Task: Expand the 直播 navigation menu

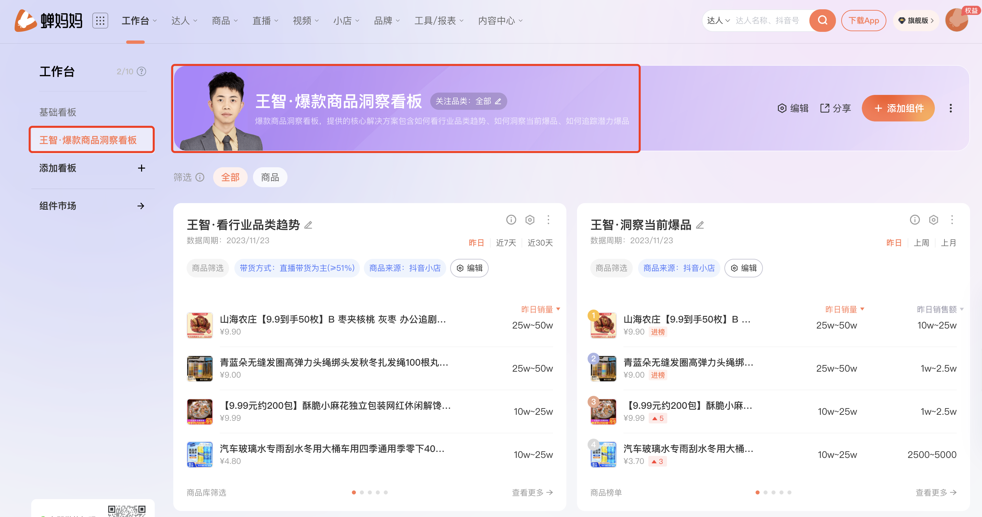Action: point(265,21)
